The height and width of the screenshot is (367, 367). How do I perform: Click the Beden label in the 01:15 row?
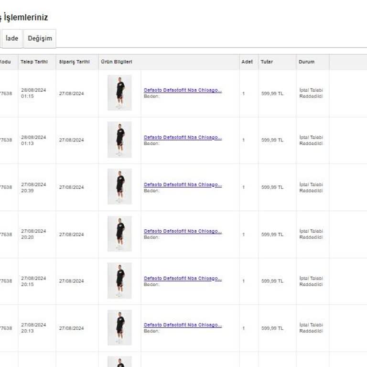151,96
